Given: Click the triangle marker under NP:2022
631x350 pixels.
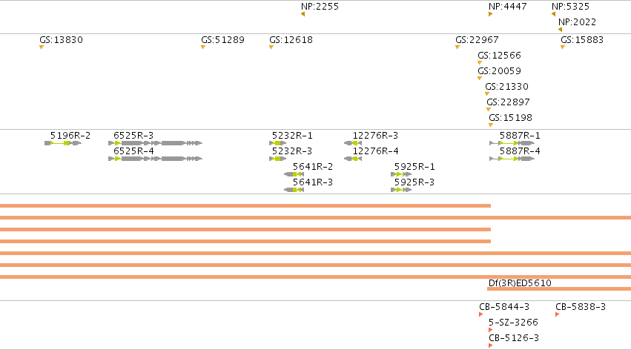Looking at the screenshot, I should [x=560, y=30].
